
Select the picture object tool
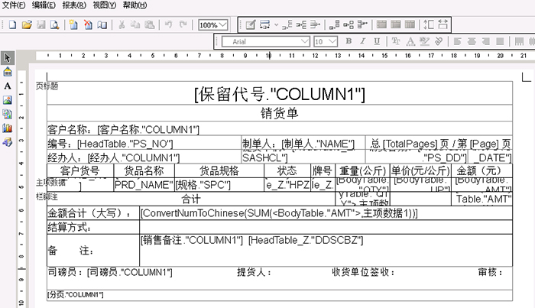[8, 100]
